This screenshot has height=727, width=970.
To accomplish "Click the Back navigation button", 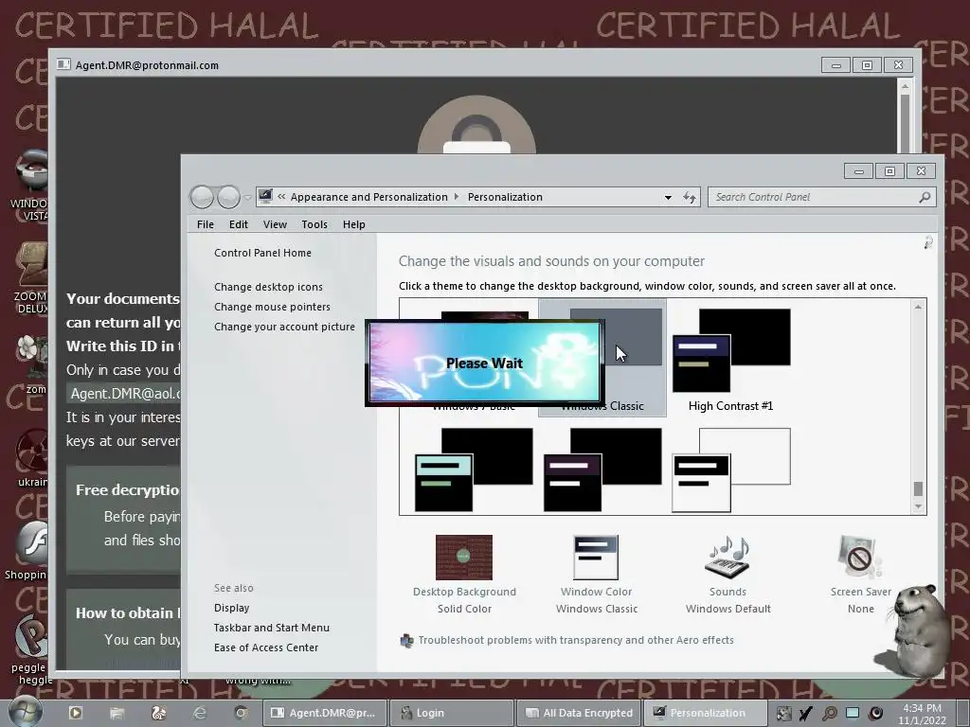I will [x=202, y=197].
